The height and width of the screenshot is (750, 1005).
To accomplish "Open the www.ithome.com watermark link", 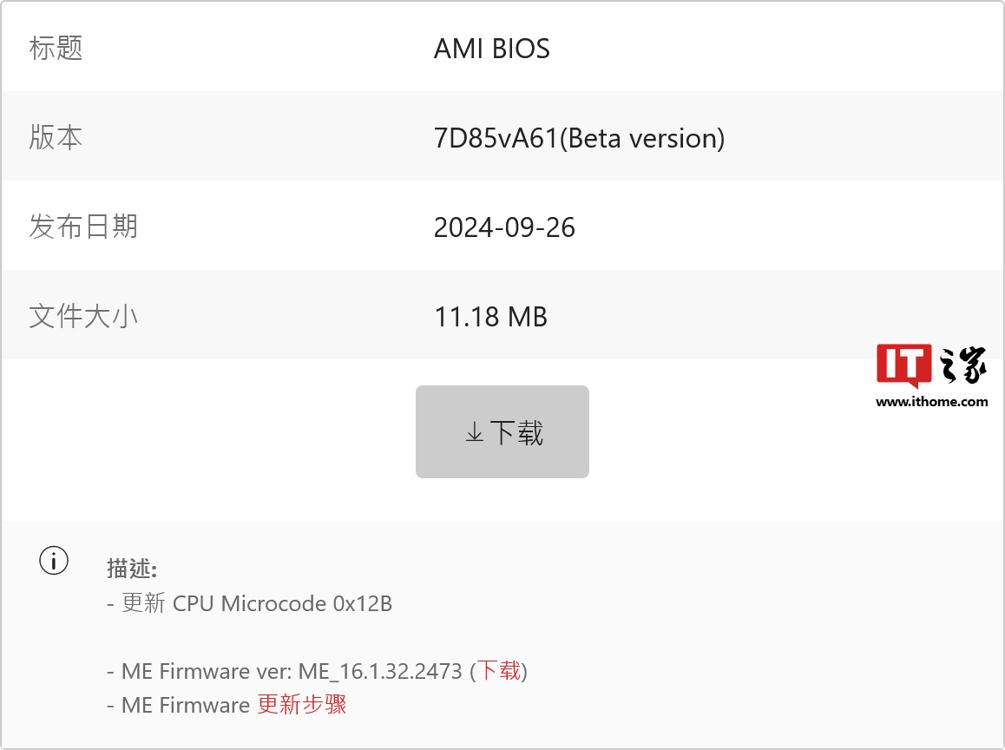I will pos(932,402).
